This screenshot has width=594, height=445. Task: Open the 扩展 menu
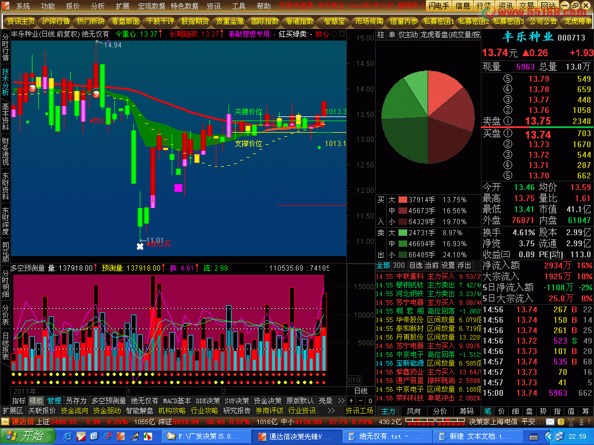(x=122, y=6)
